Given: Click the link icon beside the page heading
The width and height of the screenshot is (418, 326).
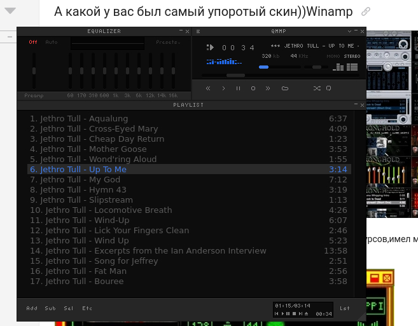Looking at the screenshot, I should (x=366, y=11).
